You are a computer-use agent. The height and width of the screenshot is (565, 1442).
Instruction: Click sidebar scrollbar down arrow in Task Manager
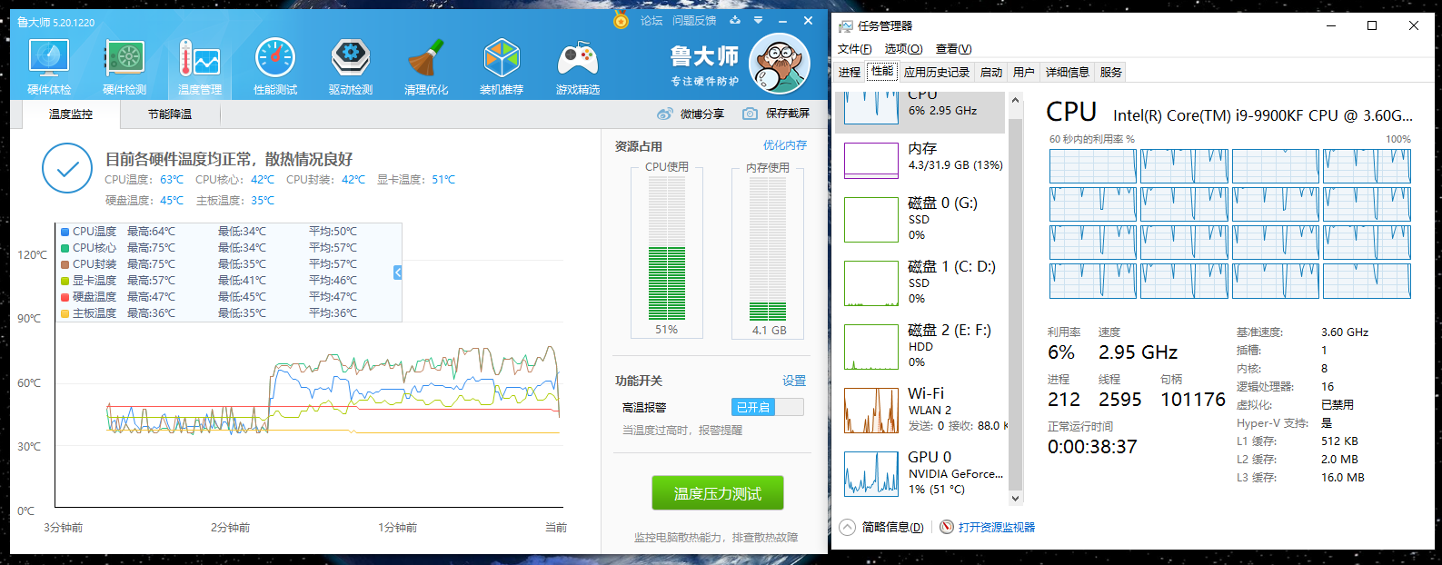click(1016, 499)
